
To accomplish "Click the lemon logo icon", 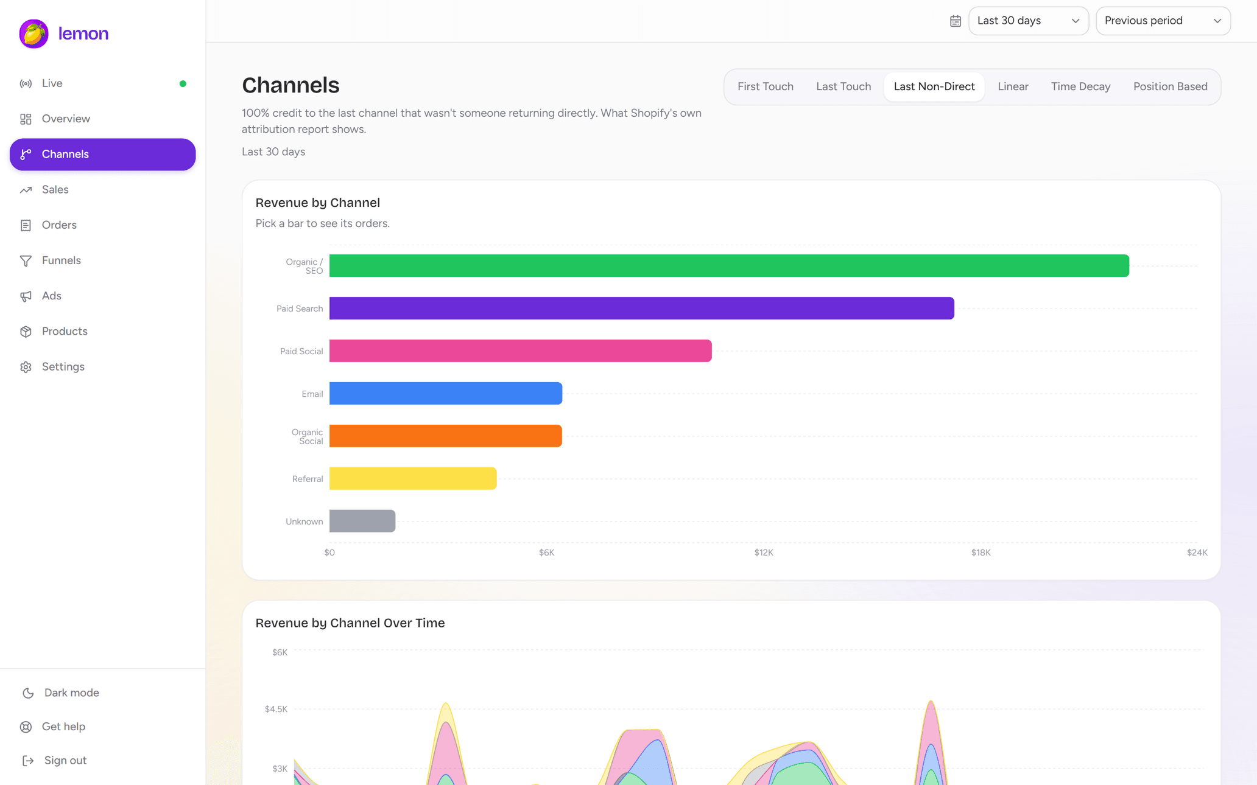I will (33, 33).
